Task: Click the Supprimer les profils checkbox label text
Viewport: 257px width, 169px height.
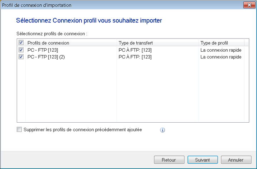Action: [82, 130]
